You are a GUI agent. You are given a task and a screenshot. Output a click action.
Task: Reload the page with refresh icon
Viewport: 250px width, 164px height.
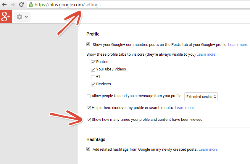pos(21,5)
